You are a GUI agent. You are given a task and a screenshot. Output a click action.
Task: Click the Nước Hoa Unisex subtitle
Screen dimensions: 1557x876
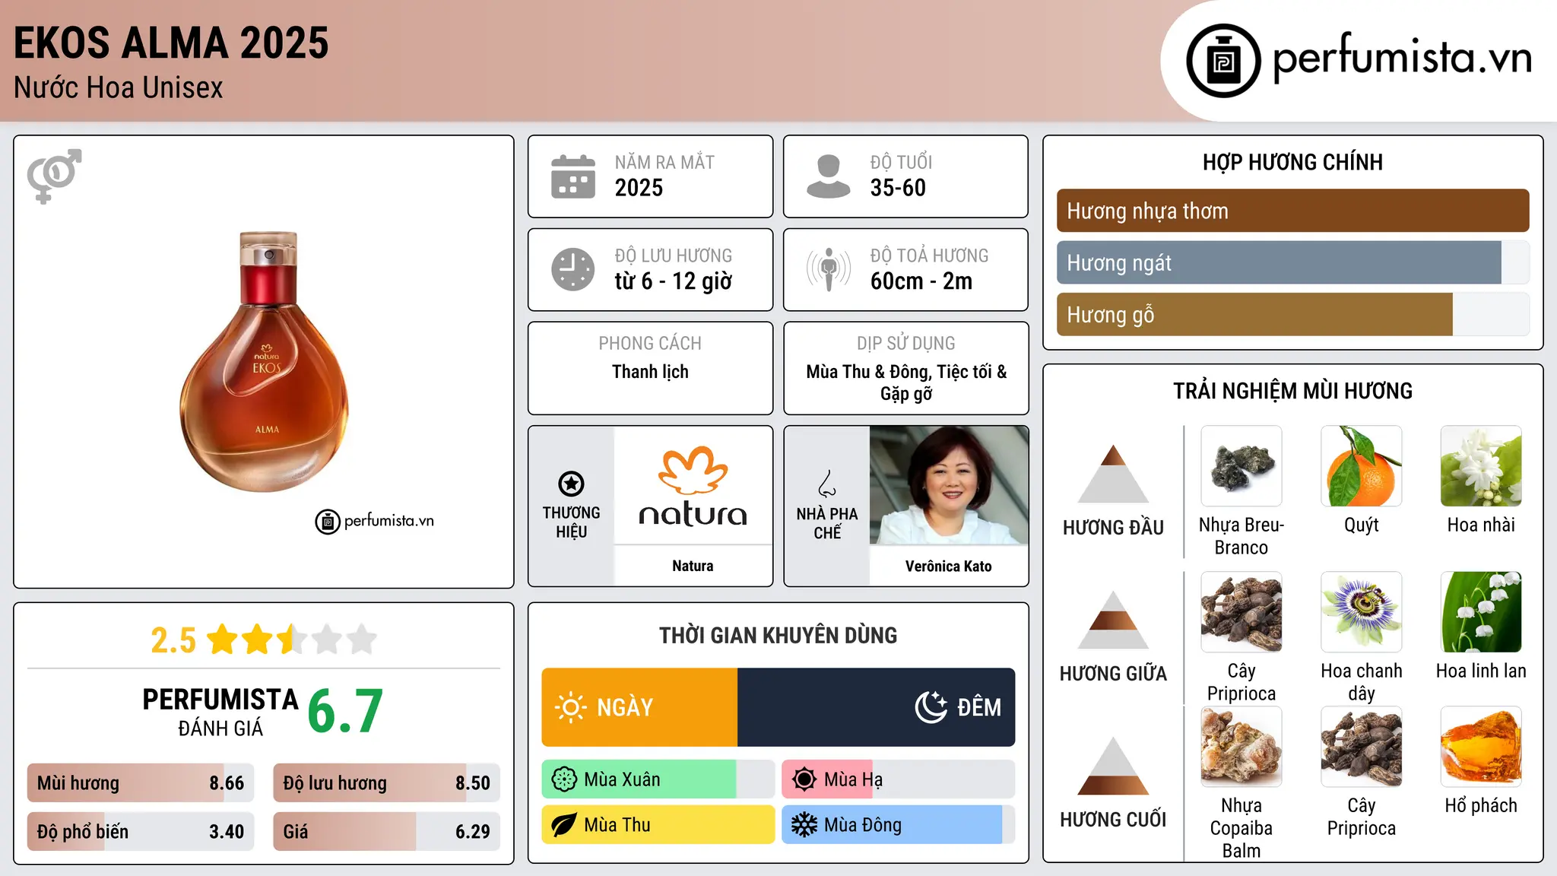[119, 88]
